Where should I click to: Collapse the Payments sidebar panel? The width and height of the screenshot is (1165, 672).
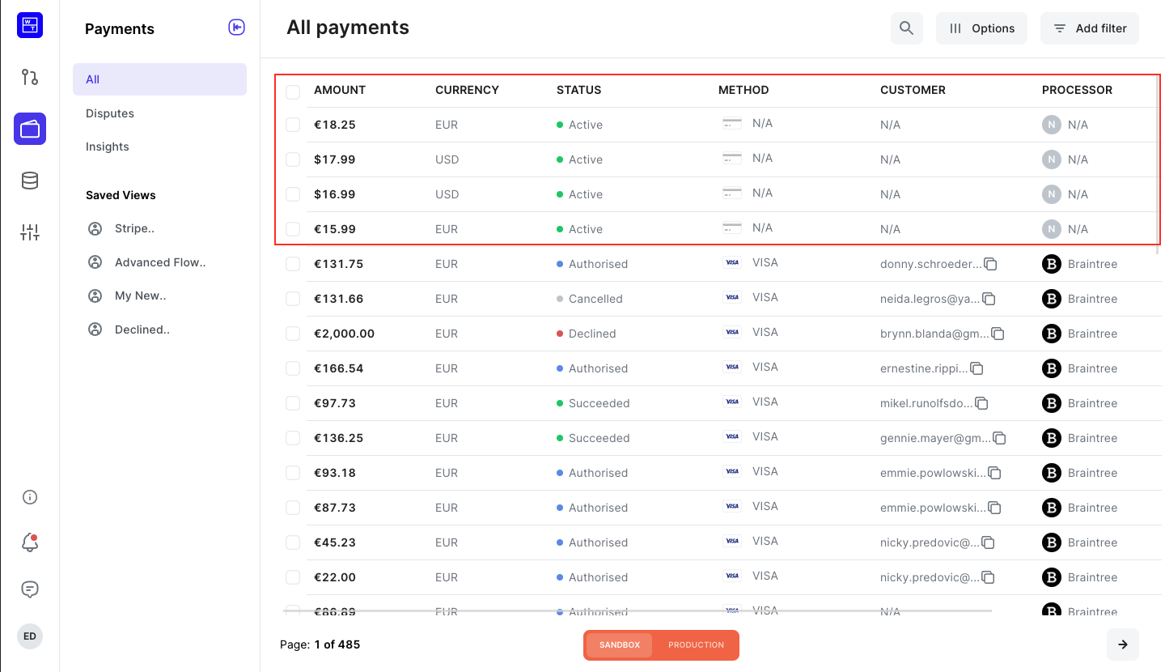point(236,28)
